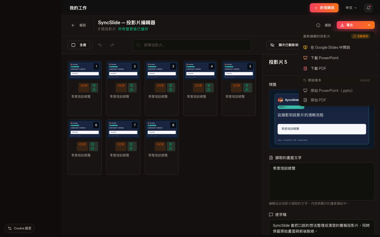This screenshot has height=237, width=380.
Task: Click the 未經修改 label in the export menu
Action: click(365, 80)
